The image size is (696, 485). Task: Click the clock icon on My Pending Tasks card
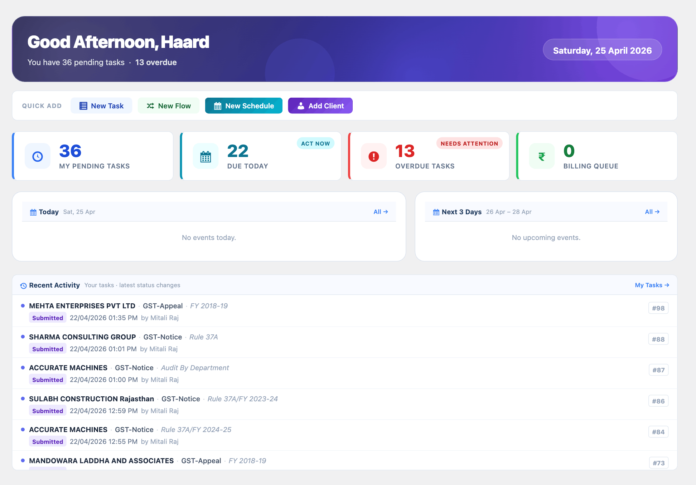tap(38, 156)
